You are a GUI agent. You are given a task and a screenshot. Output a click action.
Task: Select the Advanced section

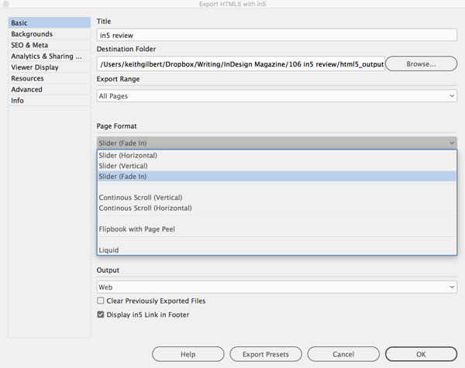tap(50, 90)
